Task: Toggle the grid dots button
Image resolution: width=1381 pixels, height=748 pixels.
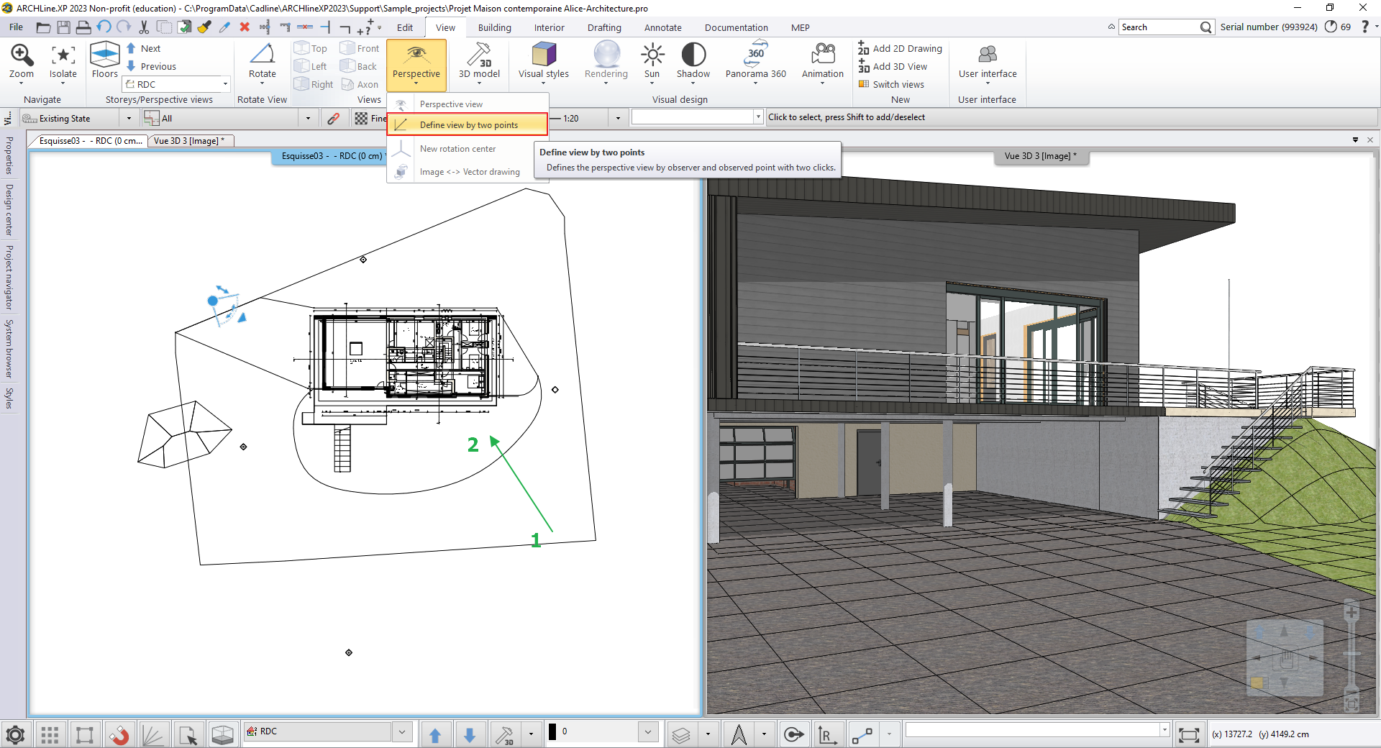Action: 50,734
